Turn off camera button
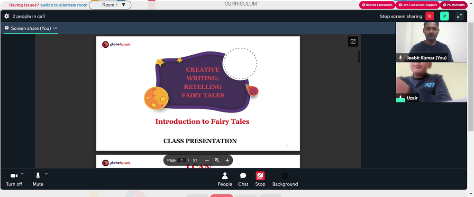Image resolution: width=474 pixels, height=197 pixels. [x=14, y=180]
